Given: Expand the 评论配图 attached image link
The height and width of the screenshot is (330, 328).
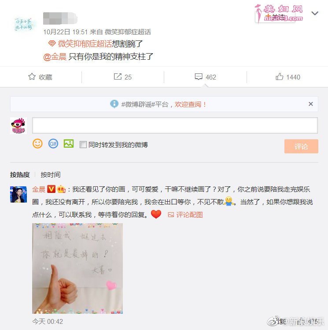Looking at the screenshot, I should (185, 215).
